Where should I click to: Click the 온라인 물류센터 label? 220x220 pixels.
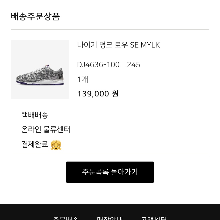tap(46, 130)
